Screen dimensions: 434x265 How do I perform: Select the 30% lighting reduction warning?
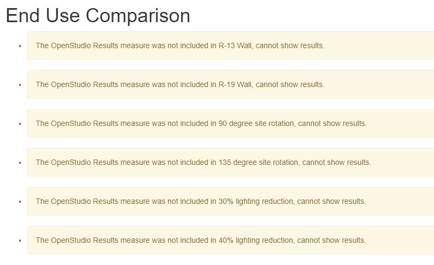click(x=231, y=201)
